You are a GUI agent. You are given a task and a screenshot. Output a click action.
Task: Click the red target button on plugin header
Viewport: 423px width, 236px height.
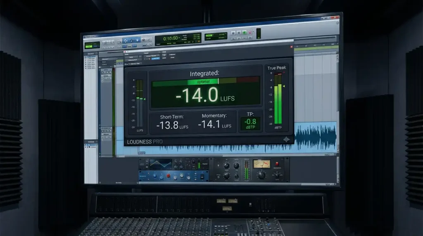pos(291,47)
